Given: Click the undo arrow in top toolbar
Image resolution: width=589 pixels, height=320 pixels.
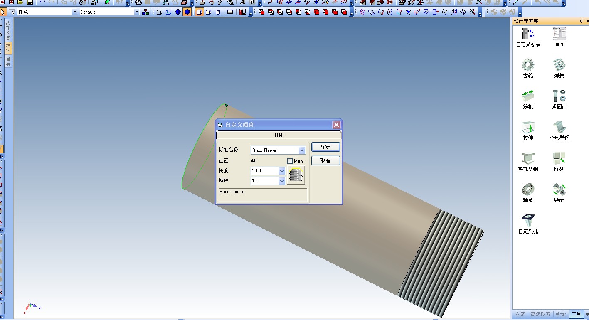Looking at the screenshot, I should pos(42,2).
